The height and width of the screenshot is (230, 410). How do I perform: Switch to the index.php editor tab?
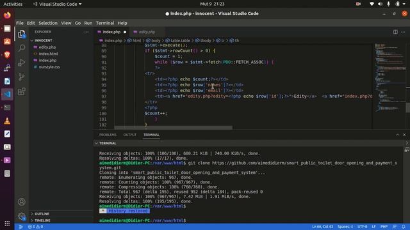111,32
